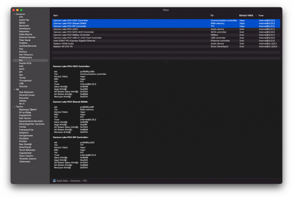
Task: Click the Yuva column header
Action: pyautogui.click(x=261, y=15)
